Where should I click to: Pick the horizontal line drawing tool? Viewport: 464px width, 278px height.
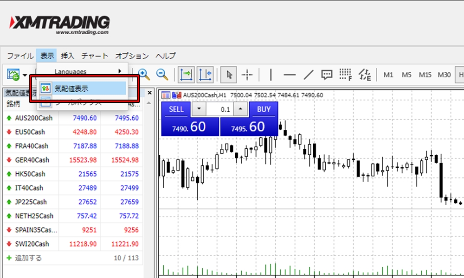(x=290, y=75)
